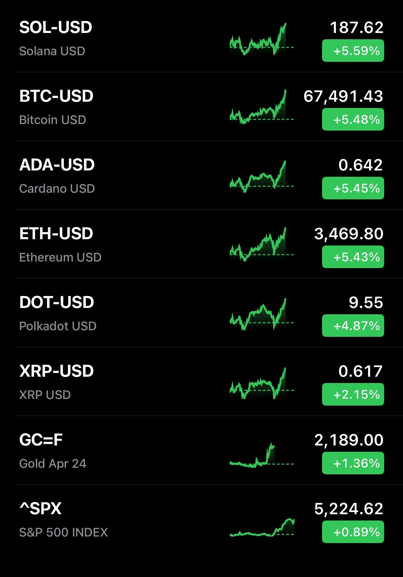The image size is (403, 577).
Task: Tap the S&P 500 index mini chart
Action: 262,527
